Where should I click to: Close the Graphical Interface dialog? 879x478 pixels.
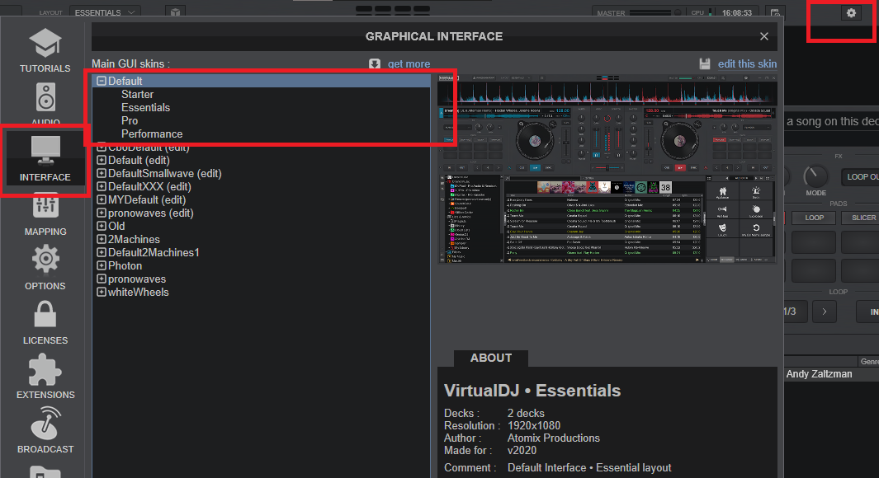pyautogui.click(x=764, y=36)
